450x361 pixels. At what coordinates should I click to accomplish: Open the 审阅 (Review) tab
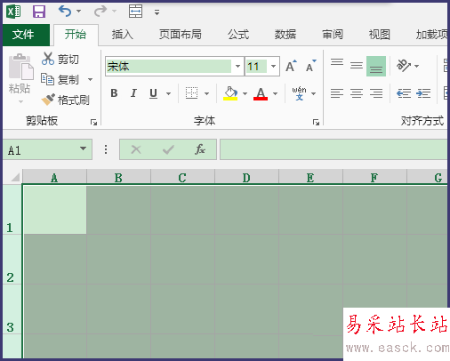[333, 35]
